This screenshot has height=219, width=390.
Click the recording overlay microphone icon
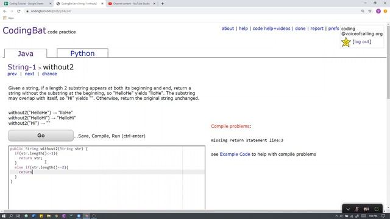click(356, 209)
